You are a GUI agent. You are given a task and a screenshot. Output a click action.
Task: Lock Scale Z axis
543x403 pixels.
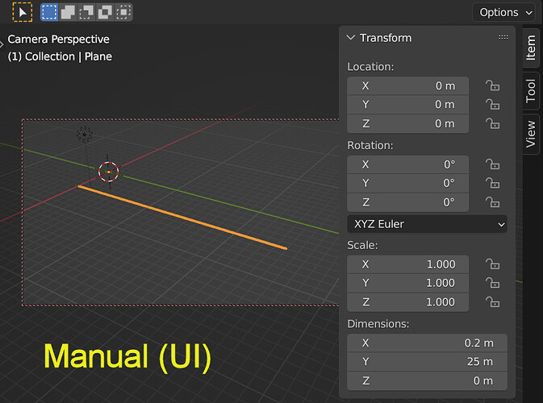[492, 301]
